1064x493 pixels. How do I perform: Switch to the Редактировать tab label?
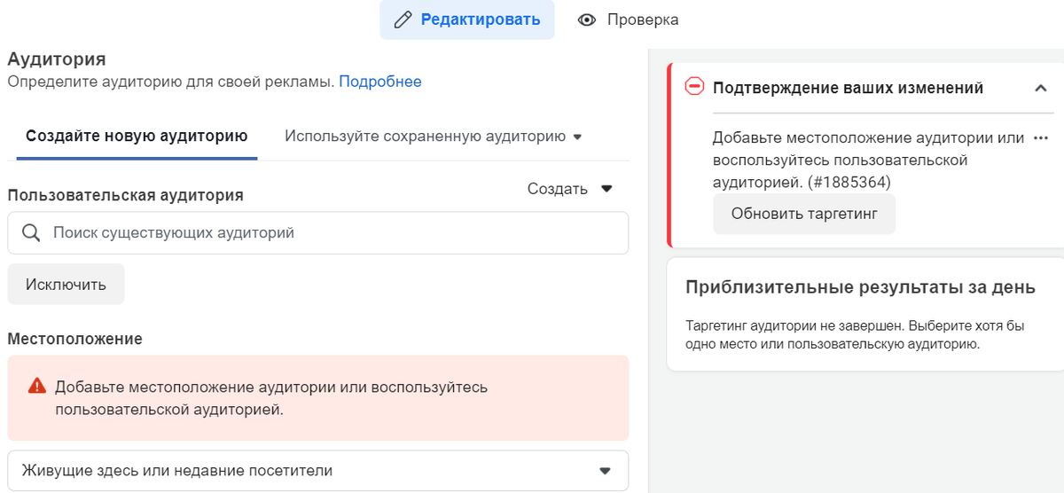(x=480, y=20)
